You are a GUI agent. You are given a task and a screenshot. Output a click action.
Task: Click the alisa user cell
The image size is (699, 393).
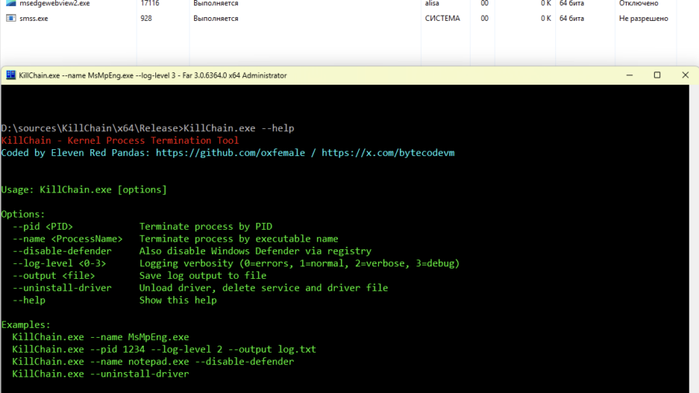tap(432, 3)
